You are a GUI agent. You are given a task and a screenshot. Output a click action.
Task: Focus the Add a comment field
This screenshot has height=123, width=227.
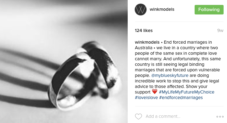pos(180,116)
